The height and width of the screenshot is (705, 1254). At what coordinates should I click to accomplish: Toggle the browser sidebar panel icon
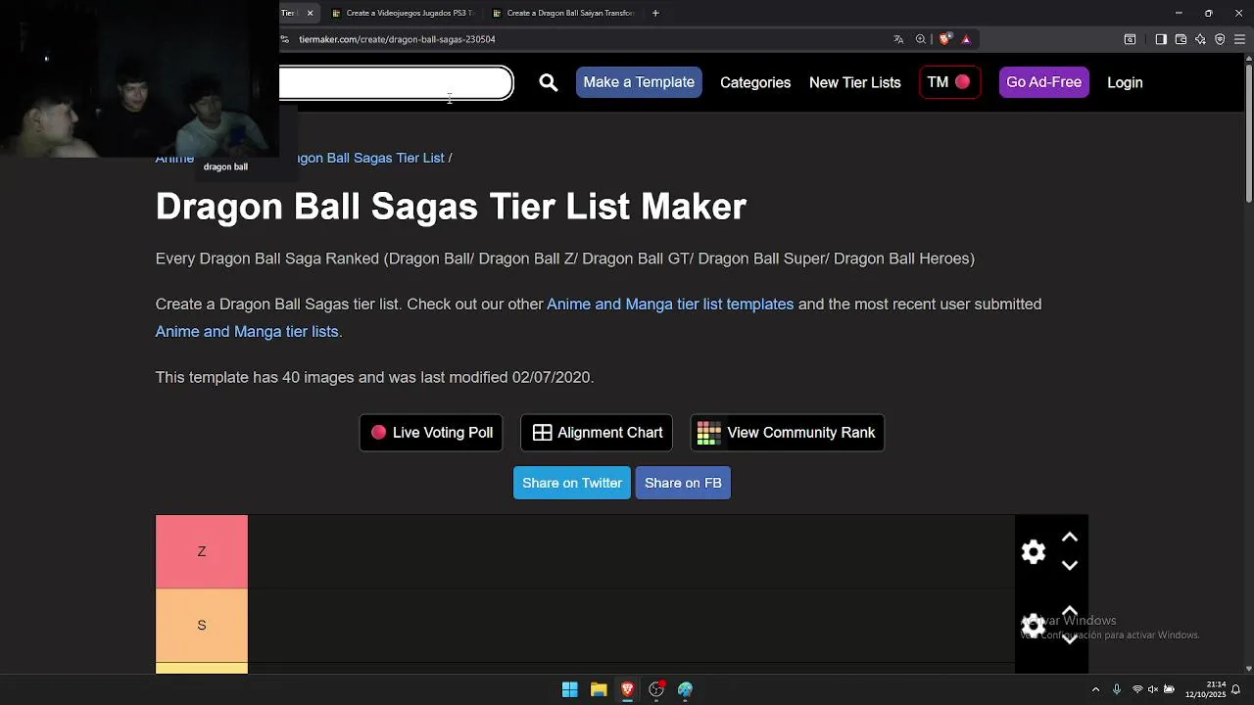[1161, 39]
